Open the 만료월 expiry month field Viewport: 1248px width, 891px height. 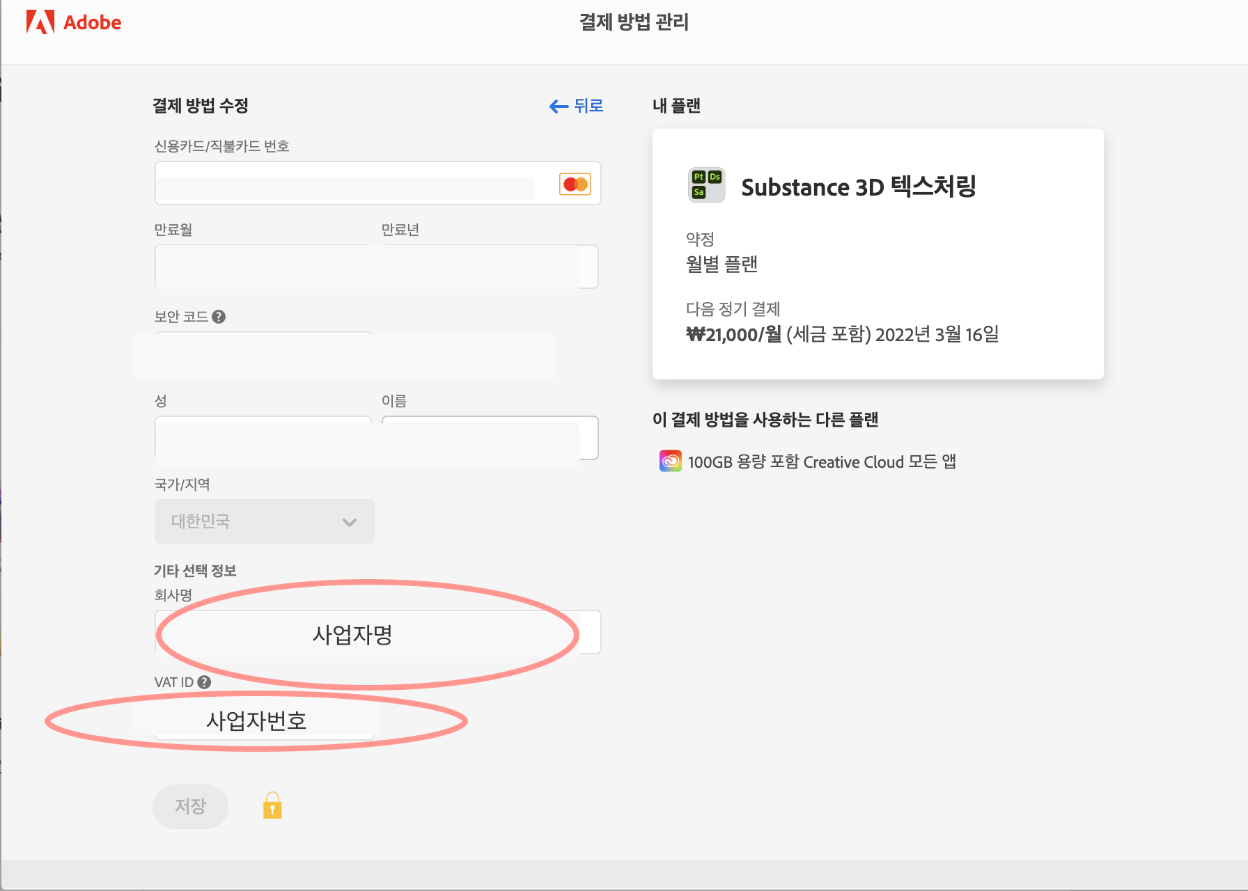click(263, 266)
